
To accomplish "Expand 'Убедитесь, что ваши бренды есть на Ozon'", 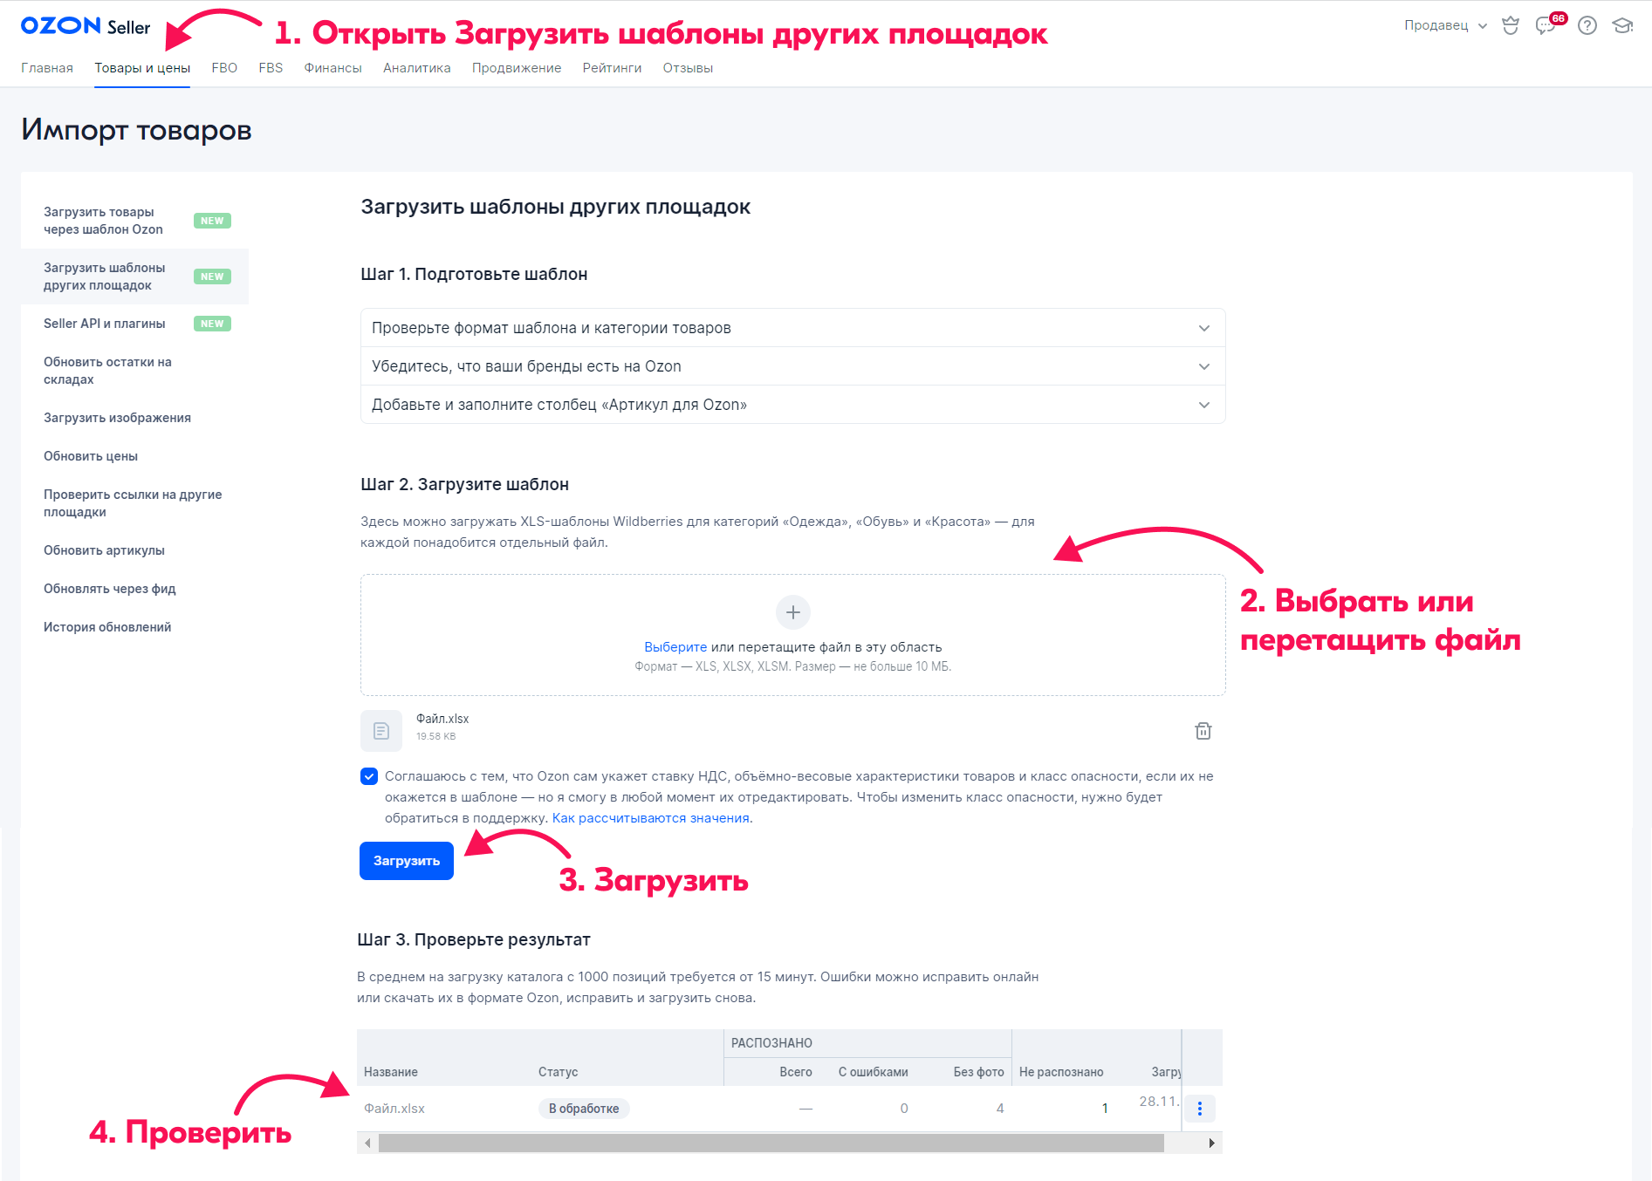I will [x=793, y=366].
